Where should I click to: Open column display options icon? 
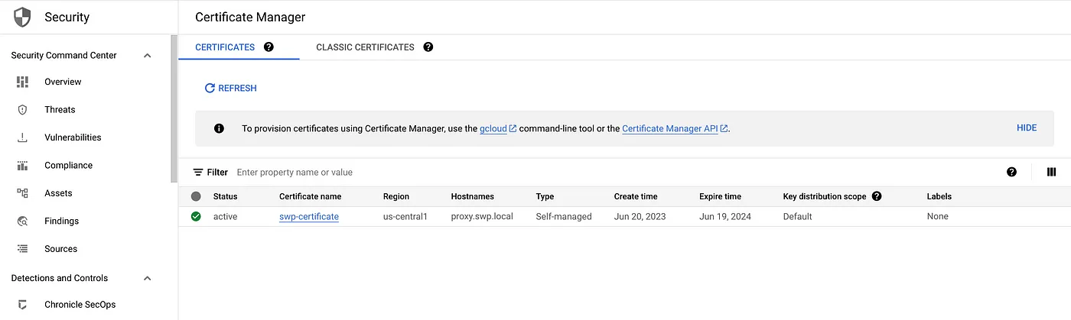pyautogui.click(x=1051, y=173)
